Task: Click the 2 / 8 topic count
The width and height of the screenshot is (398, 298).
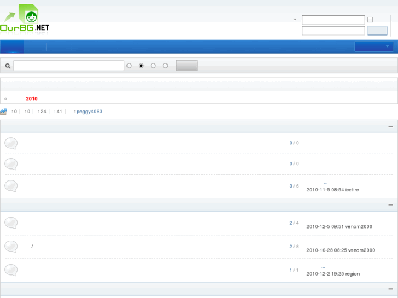Action: pyautogui.click(x=294, y=247)
